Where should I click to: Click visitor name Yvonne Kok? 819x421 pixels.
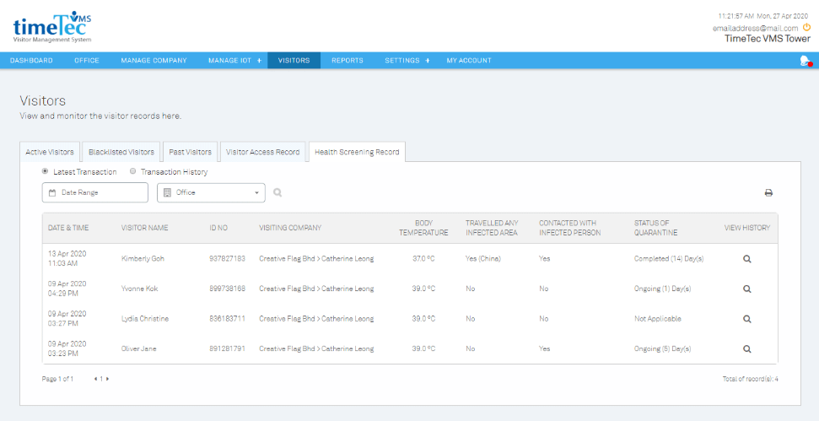pyautogui.click(x=139, y=289)
